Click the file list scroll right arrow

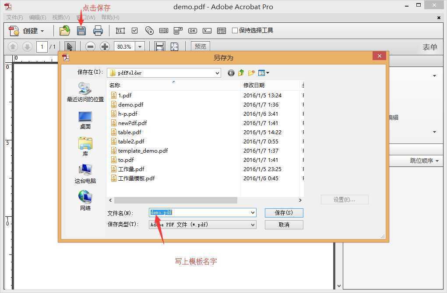pyautogui.click(x=300, y=200)
